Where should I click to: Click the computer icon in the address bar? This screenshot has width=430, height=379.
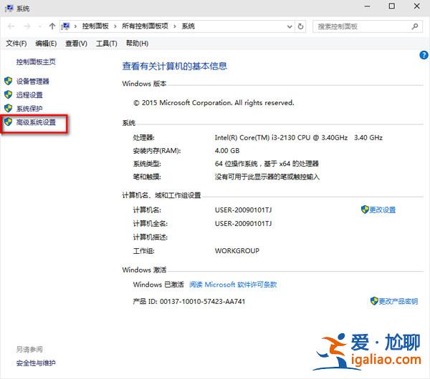point(65,26)
